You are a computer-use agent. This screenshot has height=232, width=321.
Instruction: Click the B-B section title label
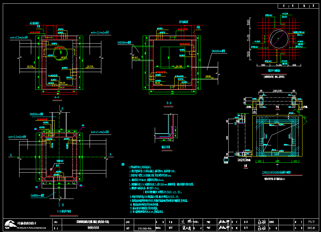[169, 103]
